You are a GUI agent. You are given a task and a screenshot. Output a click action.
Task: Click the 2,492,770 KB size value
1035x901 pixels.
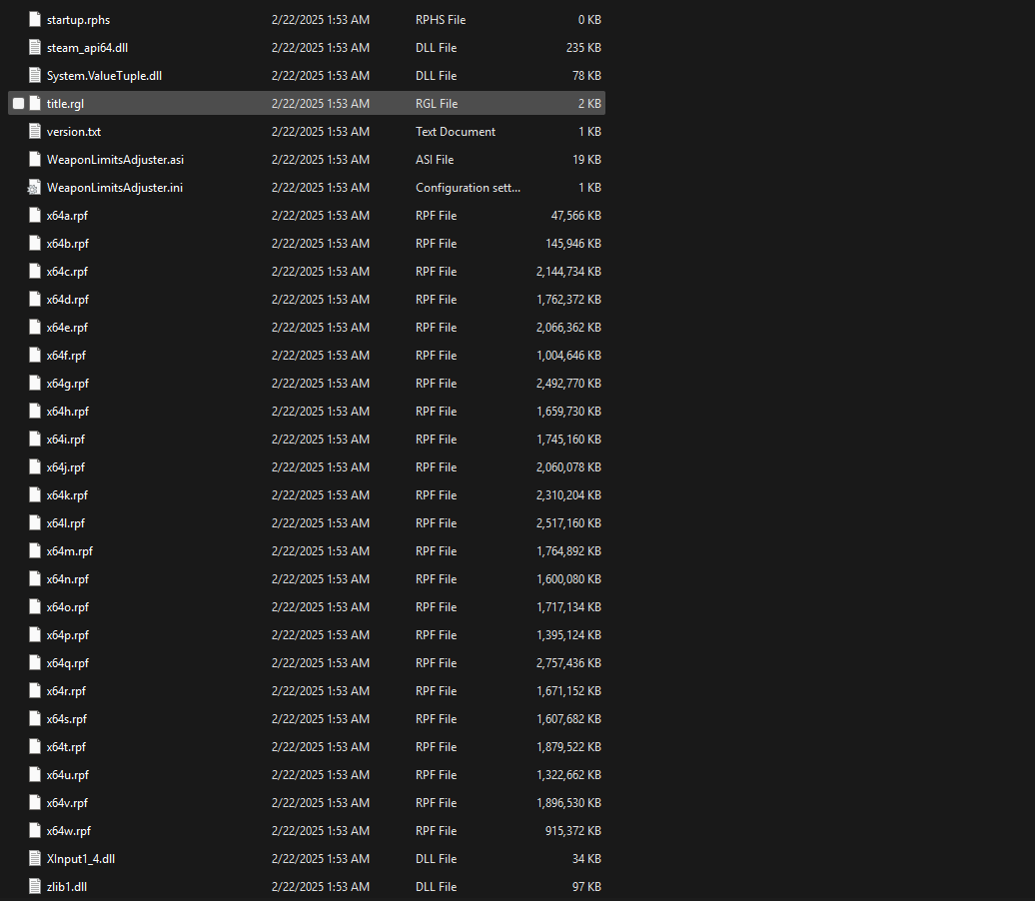[x=568, y=384]
